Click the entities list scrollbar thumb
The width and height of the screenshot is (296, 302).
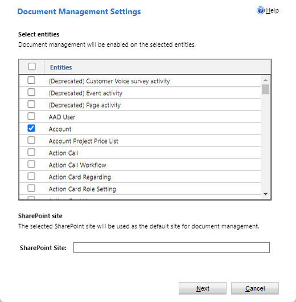point(265,89)
